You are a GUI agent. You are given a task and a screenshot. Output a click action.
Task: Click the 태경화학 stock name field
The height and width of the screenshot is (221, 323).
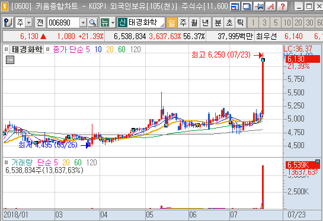[146, 23]
